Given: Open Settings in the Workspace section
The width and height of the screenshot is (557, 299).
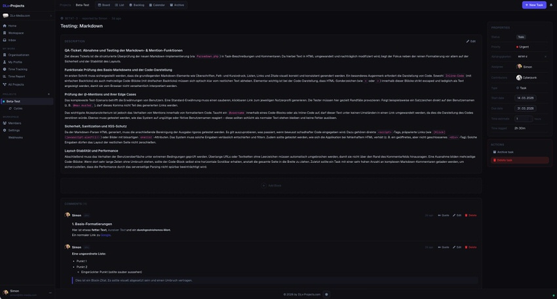Looking at the screenshot, I should tap(13, 130).
